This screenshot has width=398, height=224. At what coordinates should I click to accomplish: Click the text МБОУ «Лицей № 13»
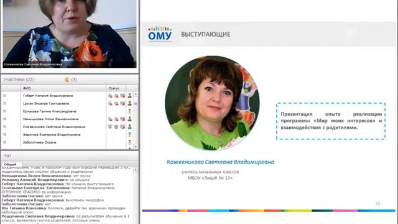pyautogui.click(x=210, y=178)
